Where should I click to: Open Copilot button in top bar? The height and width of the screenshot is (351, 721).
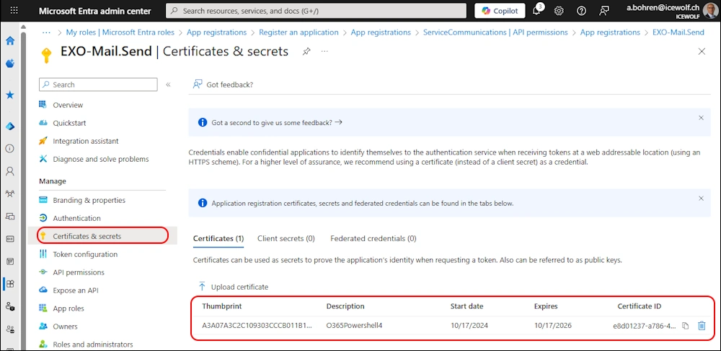(x=500, y=11)
